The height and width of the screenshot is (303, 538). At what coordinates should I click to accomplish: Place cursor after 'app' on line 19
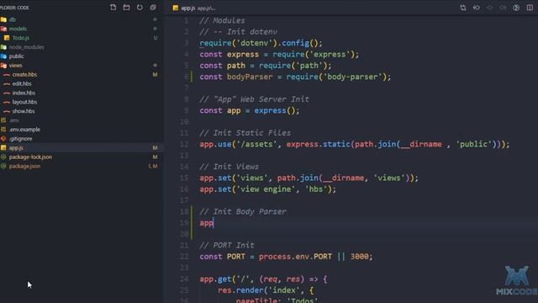pos(214,222)
